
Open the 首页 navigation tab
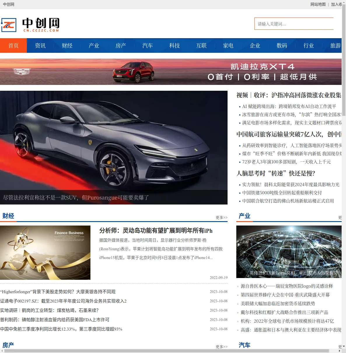[x=13, y=46]
